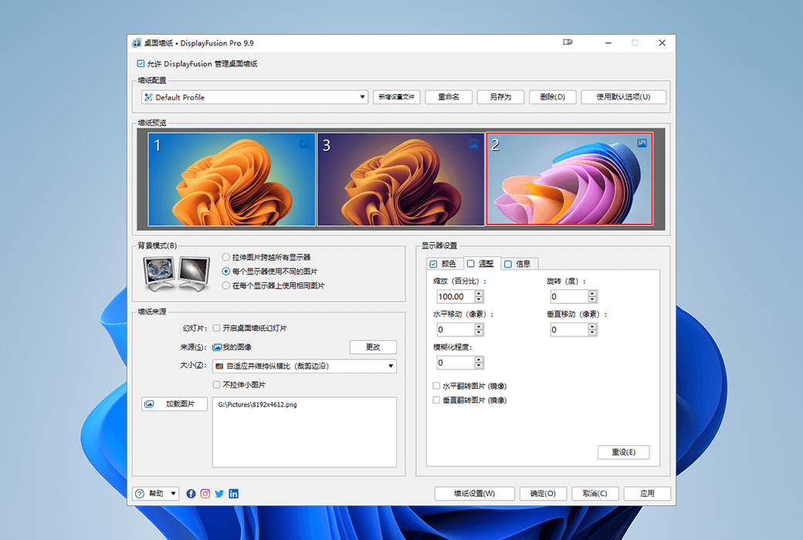The height and width of the screenshot is (540, 803).
Task: Click the 使用默认选项(U) button
Action: 623,96
